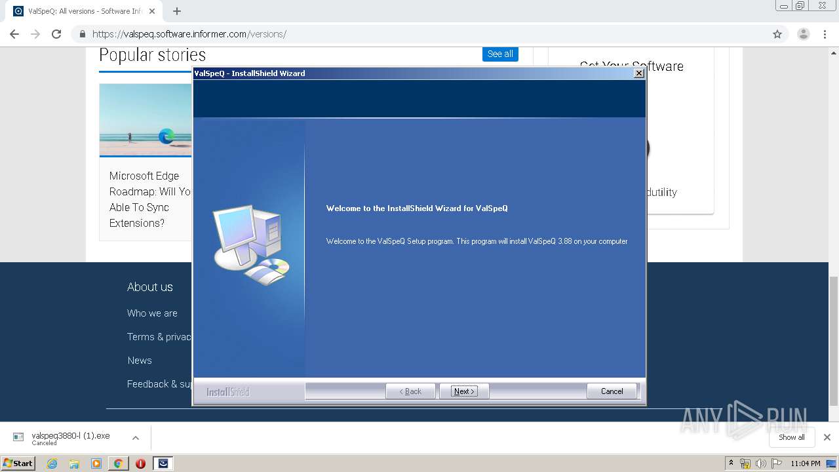Viewport: 839px width, 472px height.
Task: Open the Feedback & support link
Action: coord(159,384)
